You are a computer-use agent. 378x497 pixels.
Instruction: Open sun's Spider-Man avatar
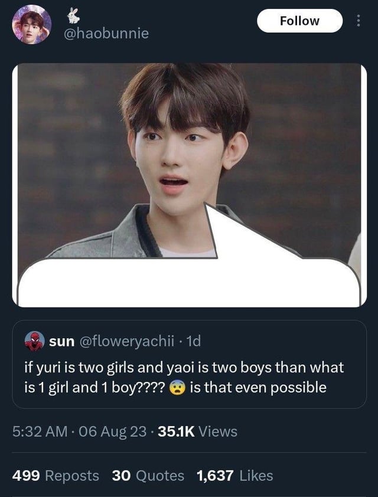pyautogui.click(x=34, y=341)
